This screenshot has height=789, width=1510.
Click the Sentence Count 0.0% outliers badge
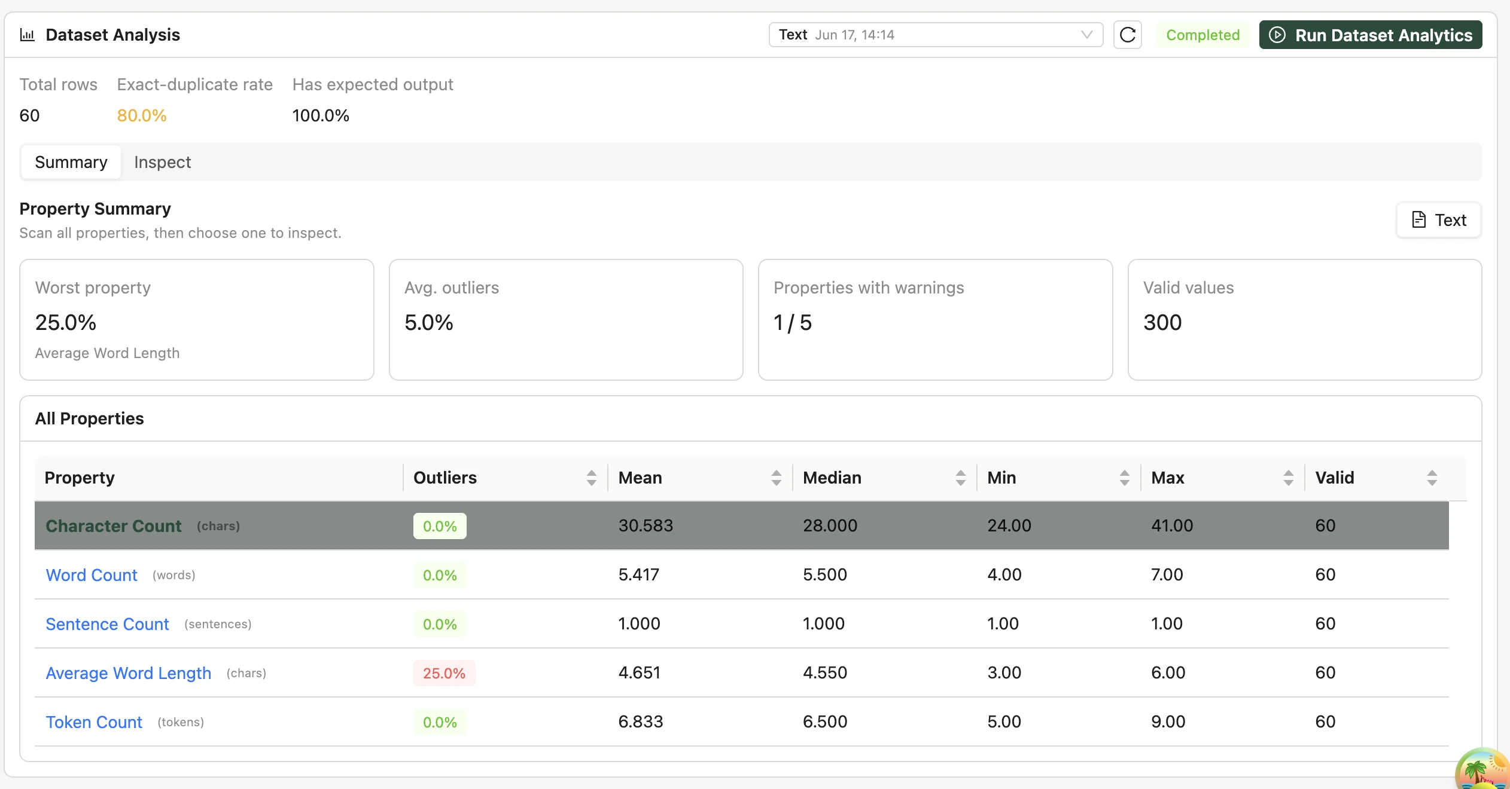coord(440,624)
